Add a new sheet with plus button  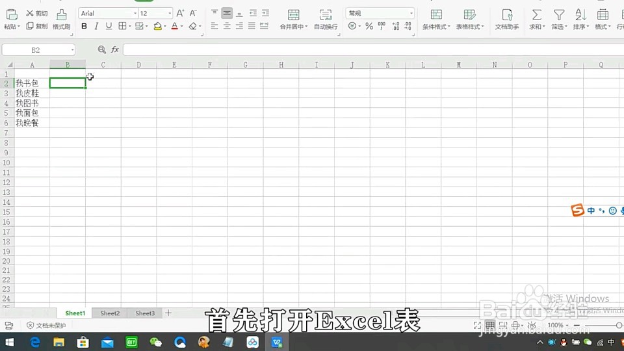tap(168, 313)
